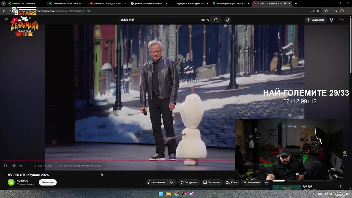Open the taskbar clock and date
The image size is (352, 198).
pos(340,194)
